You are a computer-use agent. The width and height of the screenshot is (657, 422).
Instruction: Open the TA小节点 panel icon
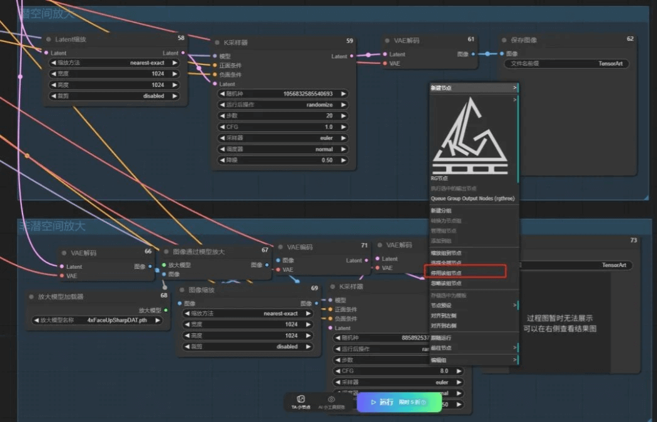(x=301, y=399)
